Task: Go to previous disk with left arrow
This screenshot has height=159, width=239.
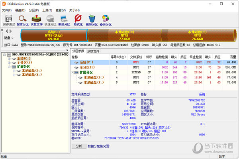Action: click(7, 31)
